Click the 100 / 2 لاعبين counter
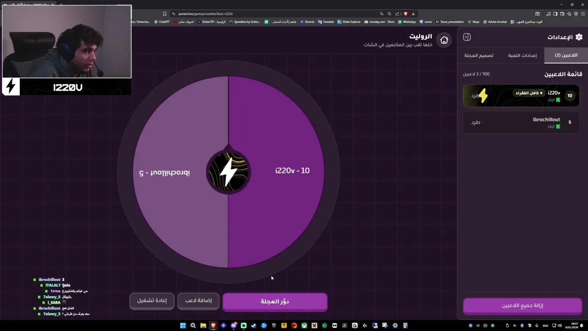Viewport: 588px width, 331px height. [476, 74]
